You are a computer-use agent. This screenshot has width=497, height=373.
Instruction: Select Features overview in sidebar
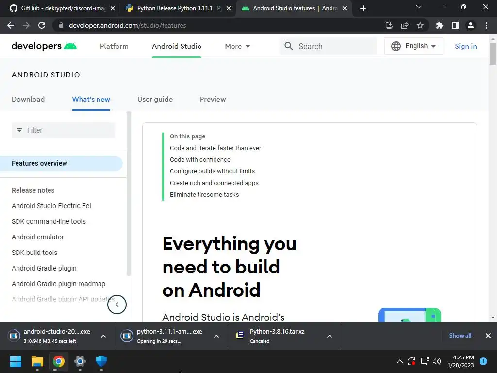click(61, 164)
